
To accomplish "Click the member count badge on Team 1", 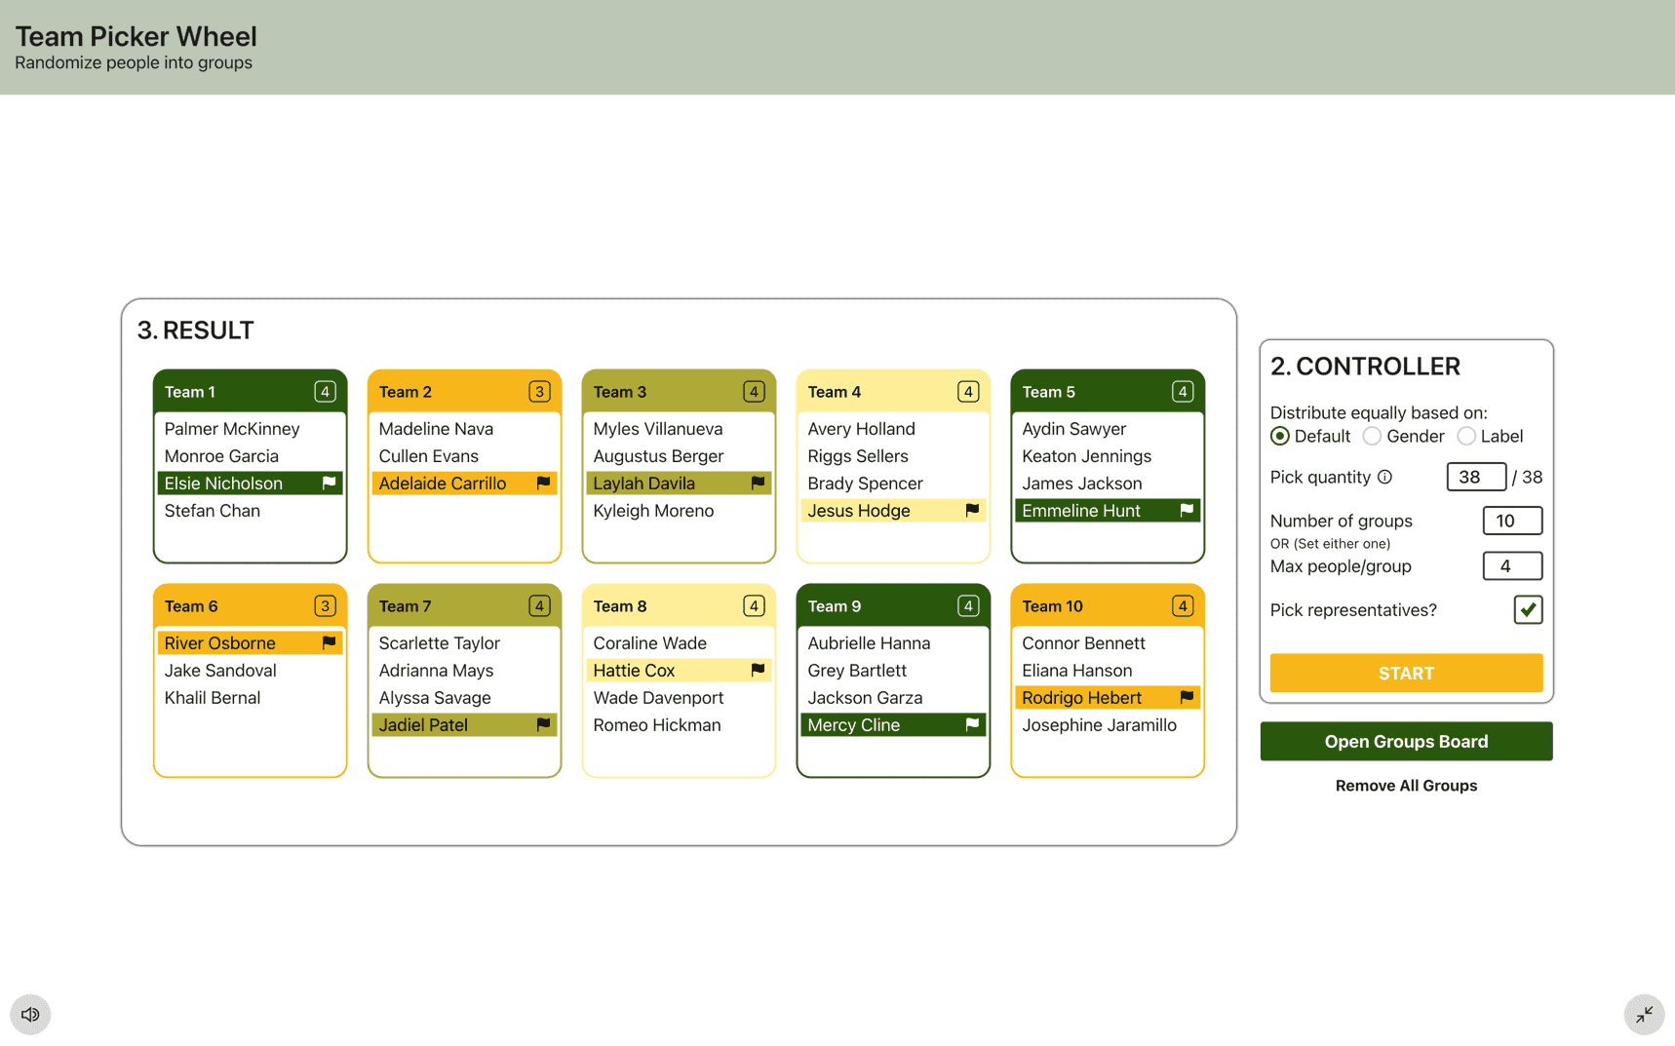I will 325,391.
